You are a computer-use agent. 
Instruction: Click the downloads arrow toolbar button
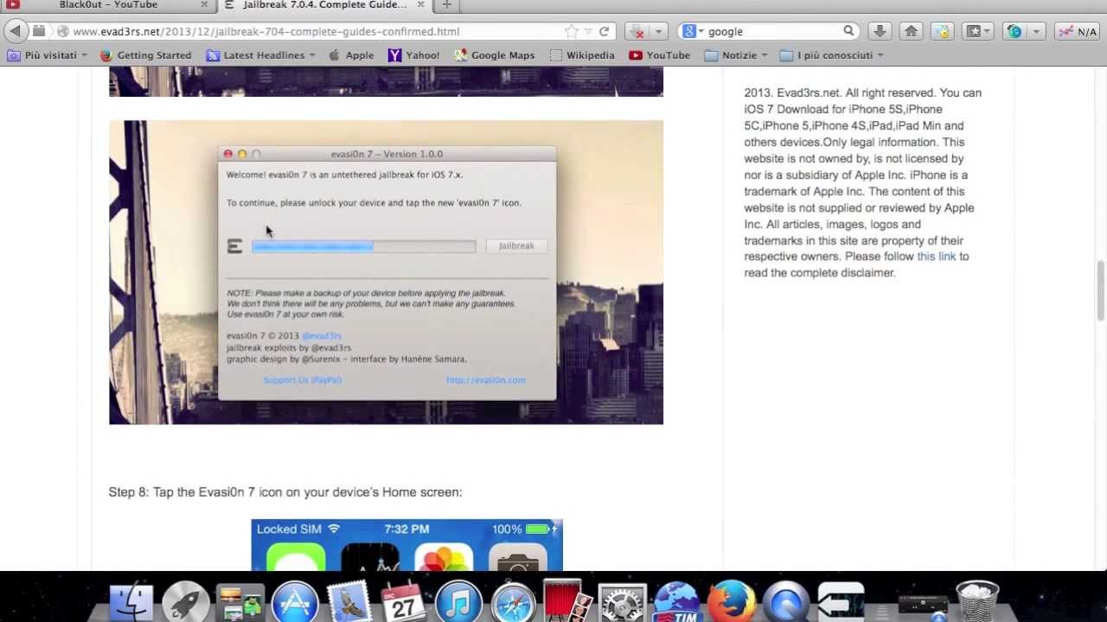(x=880, y=31)
